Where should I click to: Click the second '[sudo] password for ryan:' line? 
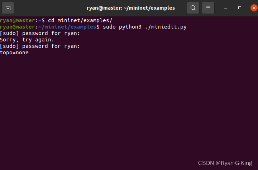[x=40, y=46]
